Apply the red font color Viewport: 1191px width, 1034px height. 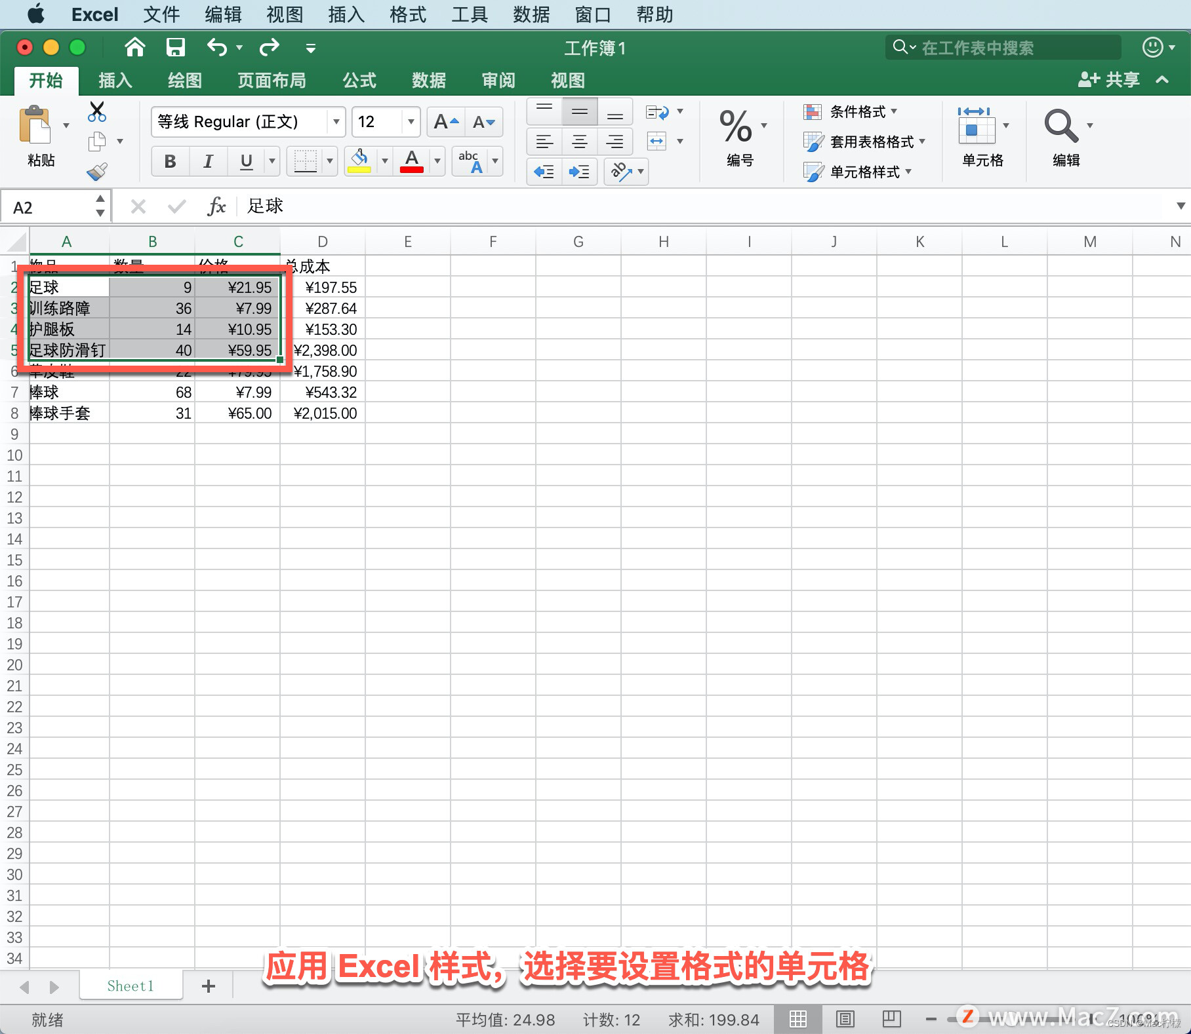point(412,161)
